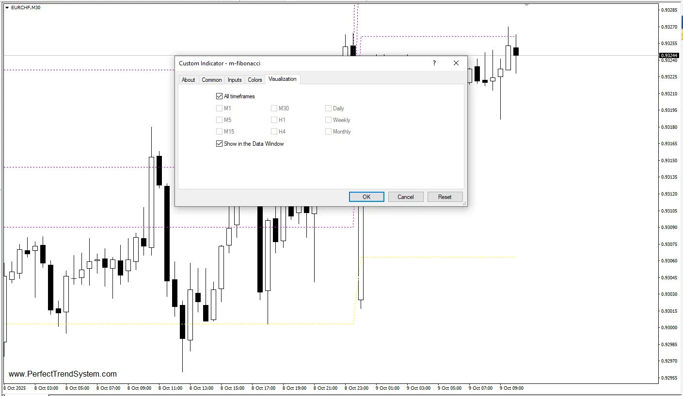Click the help question mark in dialog title
Screen dimensions: 683x396
434,63
